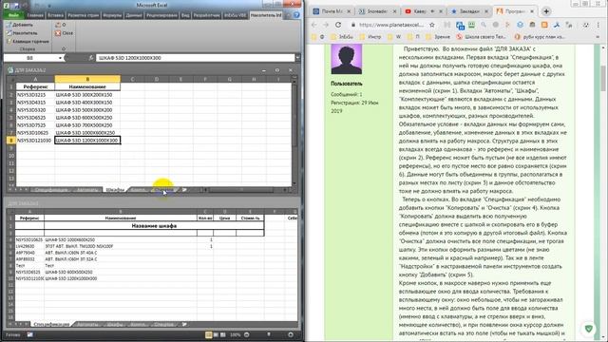Screen dimensions: 608x342
Task: Switch to the Вставка ribbon tab
Action: pos(55,15)
